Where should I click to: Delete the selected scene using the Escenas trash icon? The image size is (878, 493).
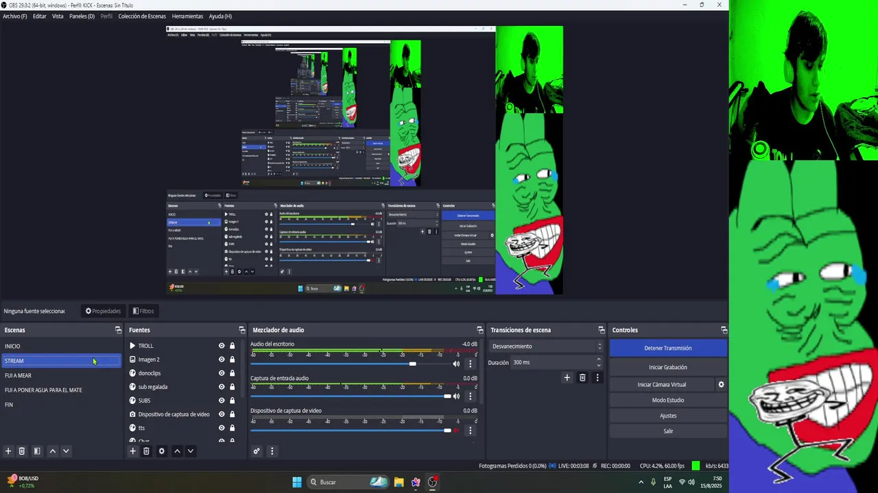click(x=22, y=451)
